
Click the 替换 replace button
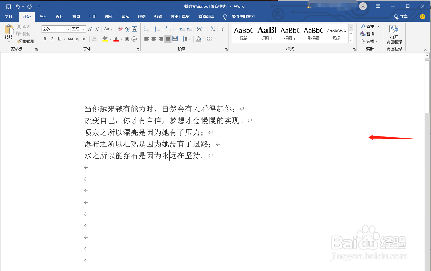[x=368, y=34]
